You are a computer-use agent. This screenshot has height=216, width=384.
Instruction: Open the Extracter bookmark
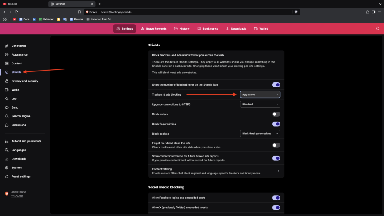tap(46, 19)
